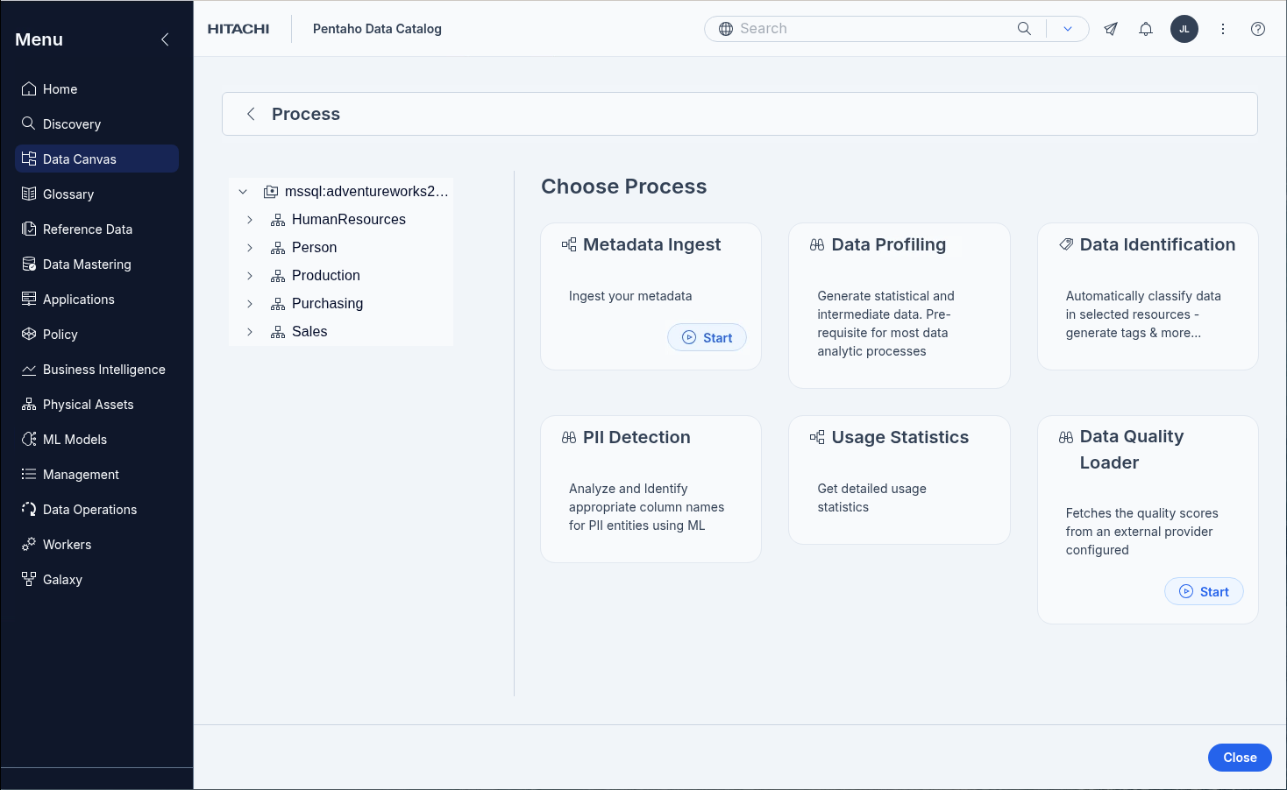Open the help question mark icon
This screenshot has width=1287, height=790.
pyautogui.click(x=1257, y=29)
